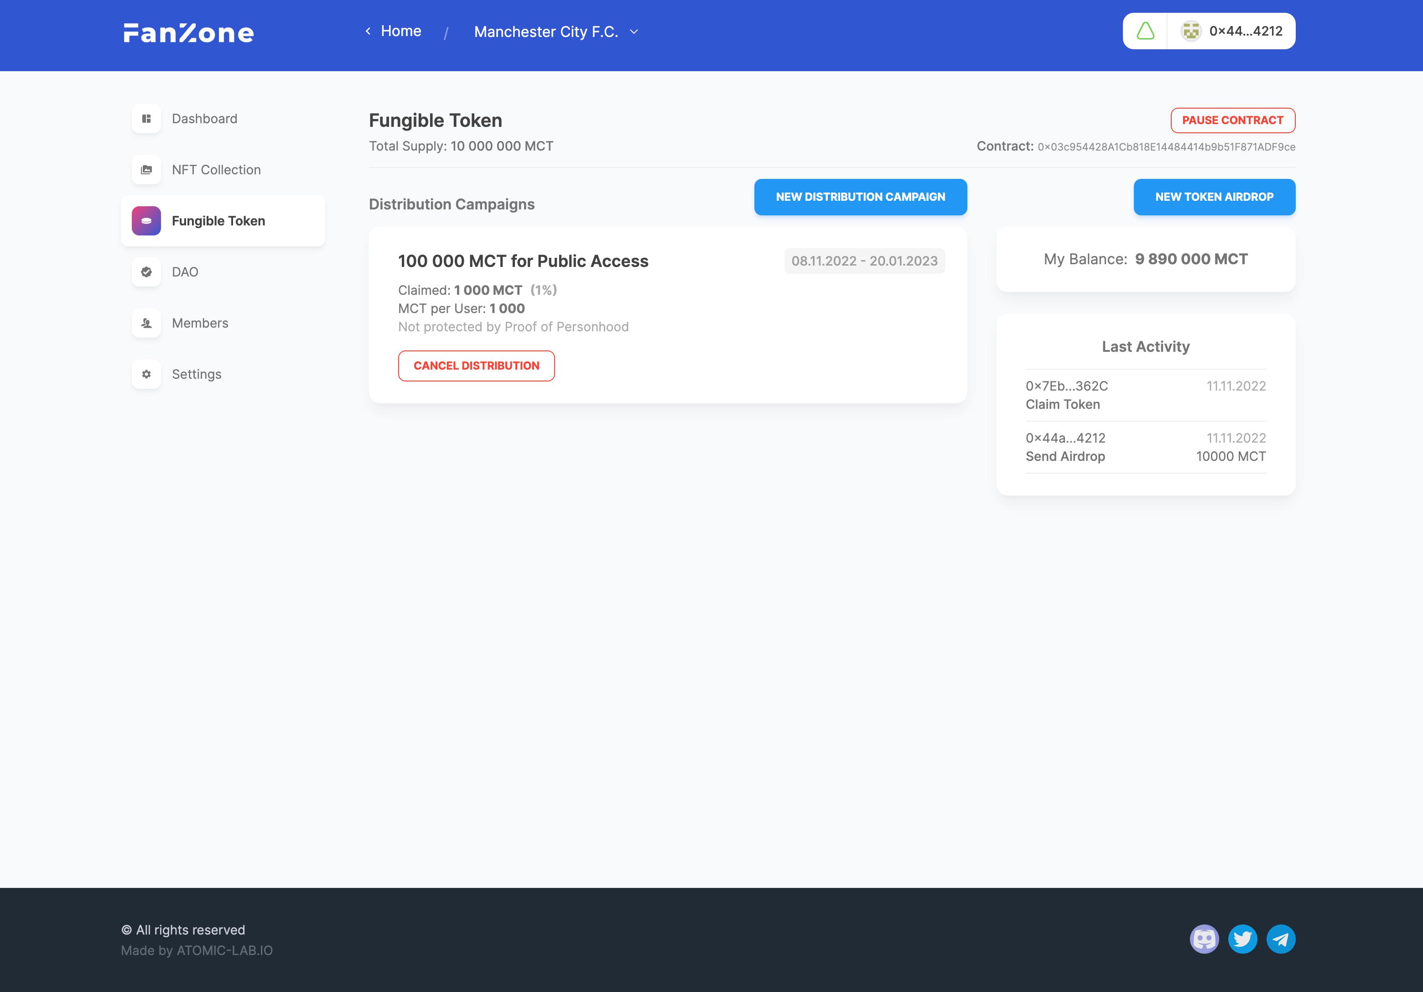Click the All rights reserved footer text
This screenshot has width=1423, height=992.
[183, 930]
